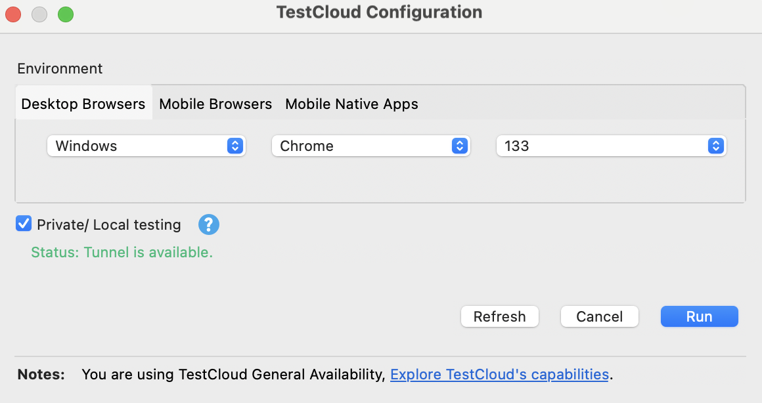Click the tunnel availability status message
Viewport: 762px width, 403px height.
(x=122, y=253)
